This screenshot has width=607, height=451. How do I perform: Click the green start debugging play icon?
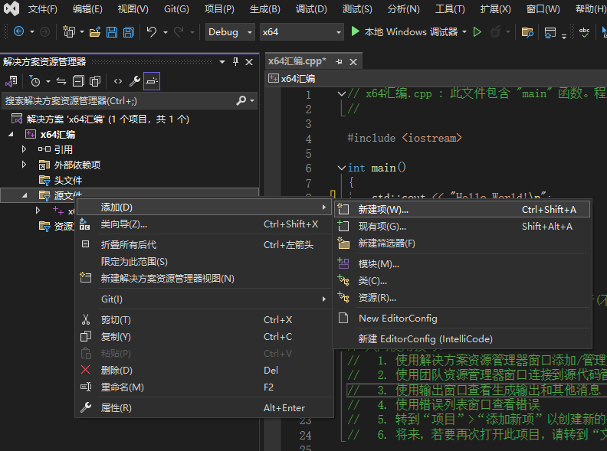(355, 31)
